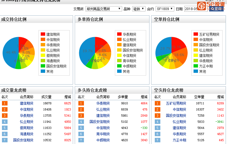Open the 品种 硅铁 dropdown
The height and width of the screenshot is (144, 227).
point(139,9)
